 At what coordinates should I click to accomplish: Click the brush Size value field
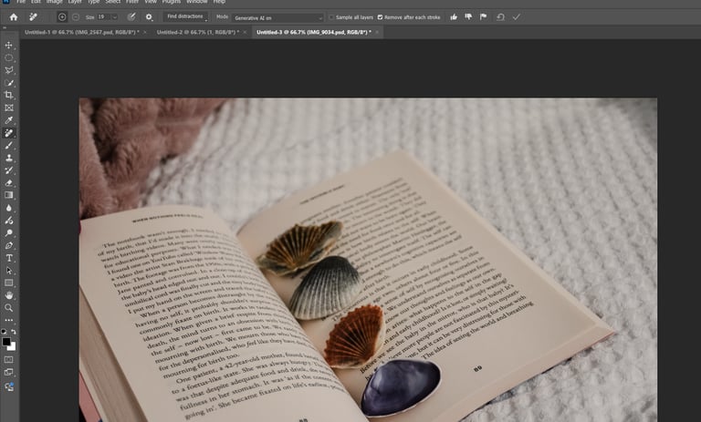click(104, 17)
